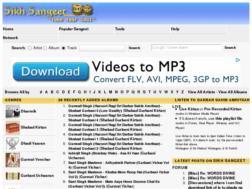Image resolution: width=252 pixels, height=189 pixels.
Task: Open Gurmail Singh Shabad Gurbani 4 album
Action: pyautogui.click(x=115, y=118)
